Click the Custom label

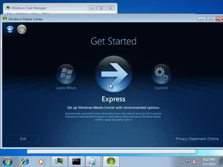[161, 88]
